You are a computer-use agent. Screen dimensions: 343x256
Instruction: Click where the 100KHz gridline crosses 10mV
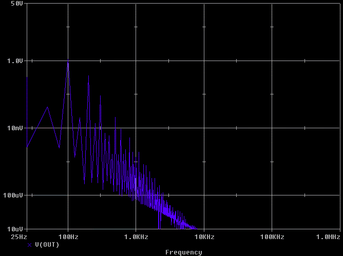tap(272, 128)
